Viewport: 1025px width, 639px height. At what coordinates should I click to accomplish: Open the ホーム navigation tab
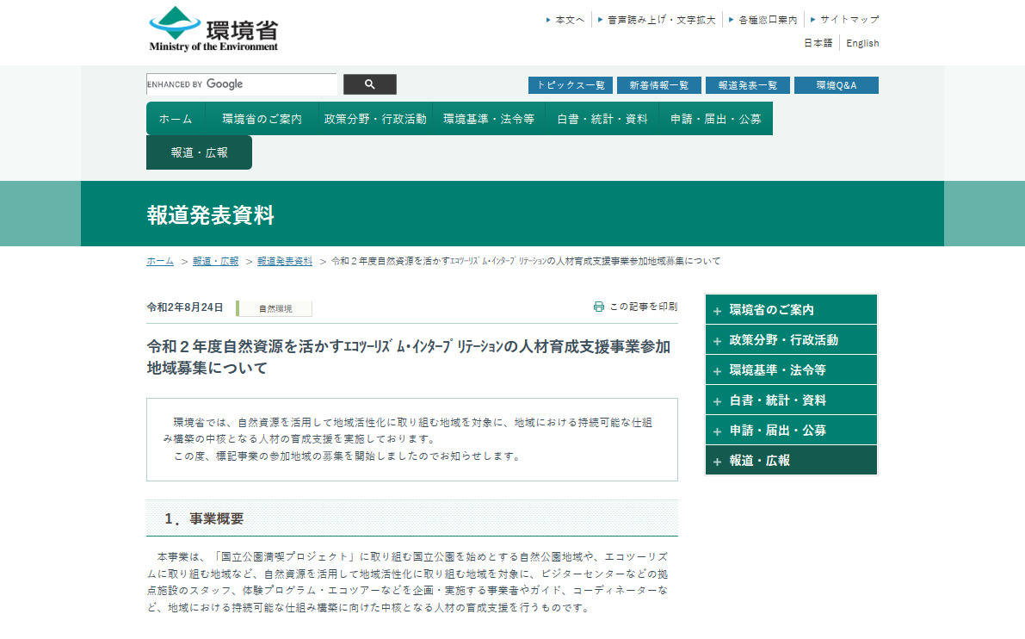[x=176, y=119]
